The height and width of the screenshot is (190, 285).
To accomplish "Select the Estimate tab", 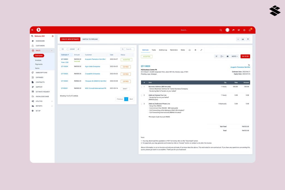I will pos(145,50).
